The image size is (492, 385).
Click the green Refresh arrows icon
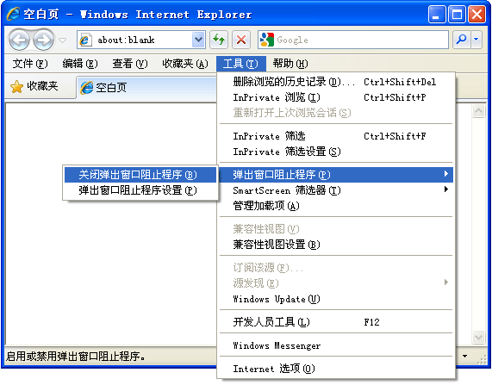(x=219, y=40)
